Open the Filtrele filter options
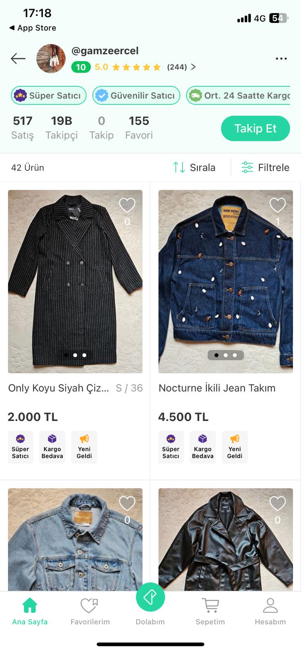This screenshot has height=652, width=301. tap(265, 167)
